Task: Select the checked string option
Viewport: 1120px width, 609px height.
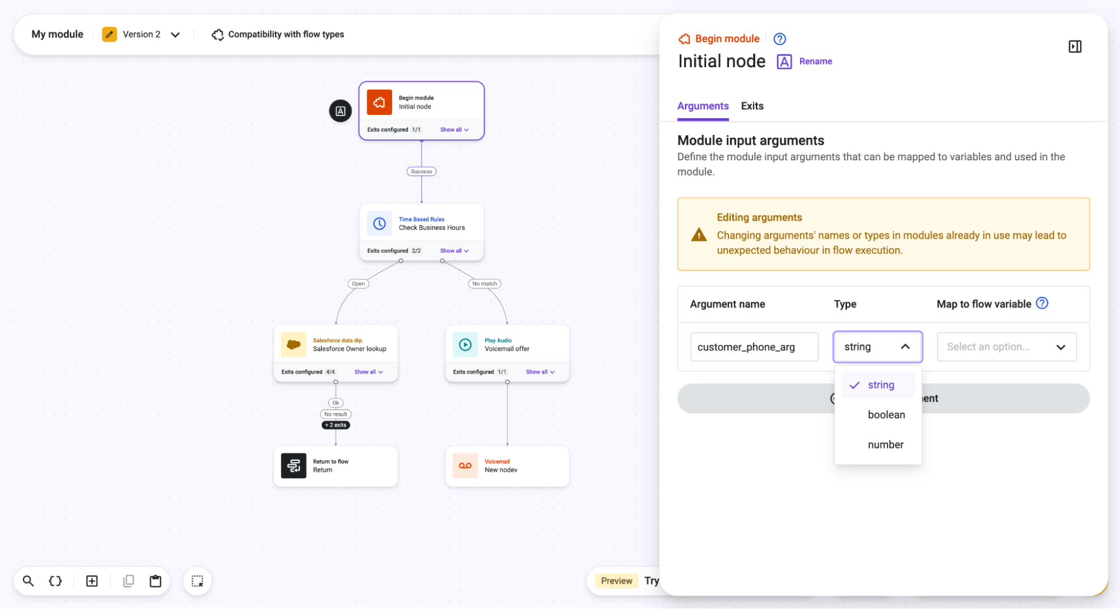Action: 878,385
